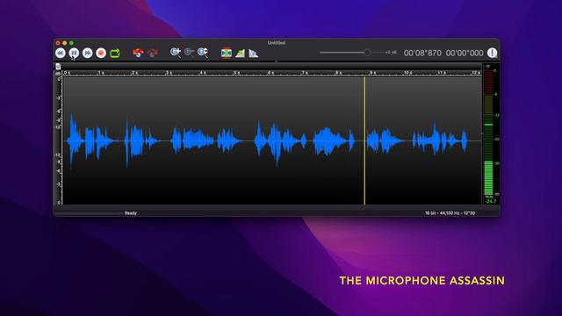Click the level meter on the right side

click(488, 133)
